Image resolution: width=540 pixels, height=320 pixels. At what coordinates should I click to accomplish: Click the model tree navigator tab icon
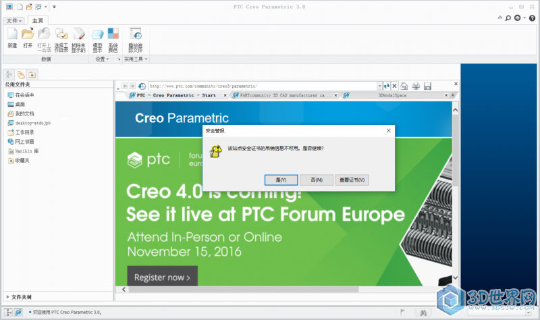9,74
